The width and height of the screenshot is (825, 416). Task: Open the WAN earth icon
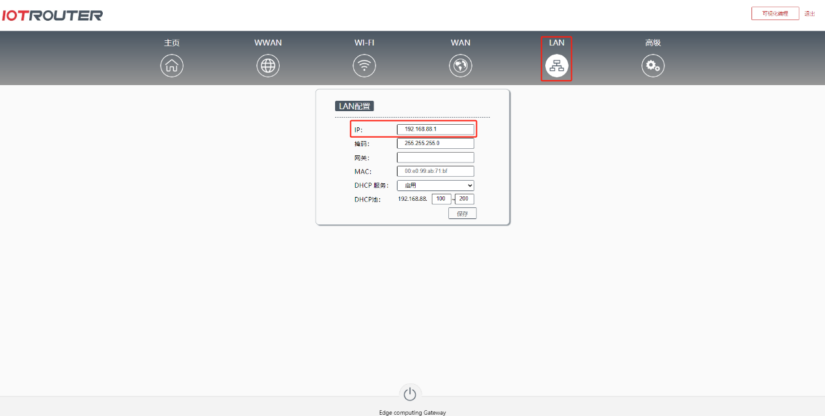pos(461,66)
